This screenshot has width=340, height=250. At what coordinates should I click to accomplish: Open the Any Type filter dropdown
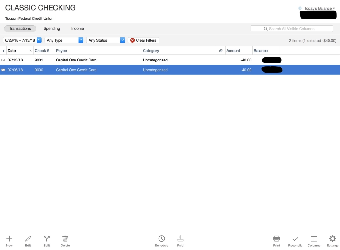(81, 40)
